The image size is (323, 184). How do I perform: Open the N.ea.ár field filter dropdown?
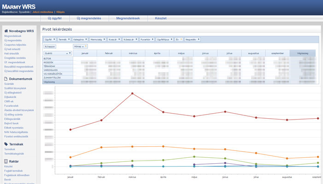[119, 40]
